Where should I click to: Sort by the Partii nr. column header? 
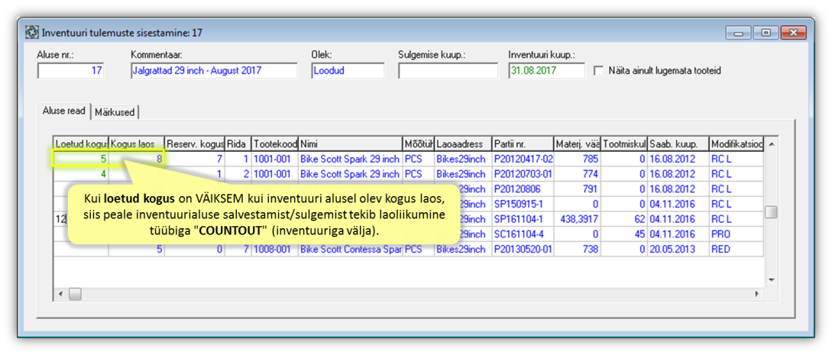(x=522, y=144)
